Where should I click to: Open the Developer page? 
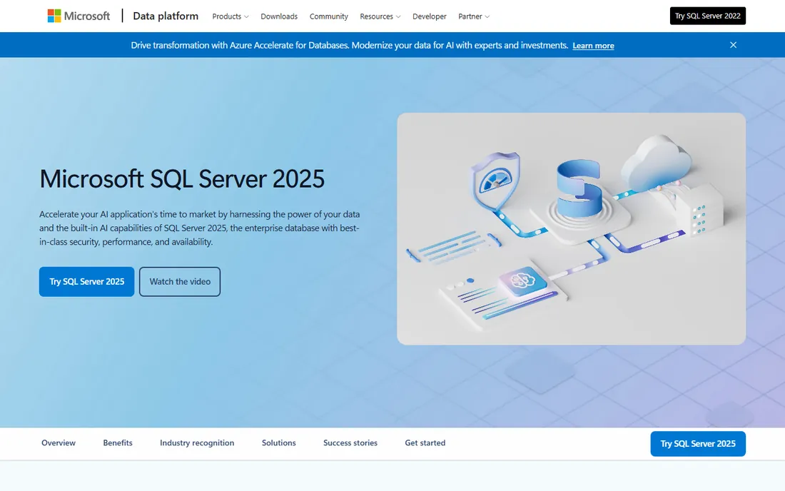pyautogui.click(x=429, y=16)
